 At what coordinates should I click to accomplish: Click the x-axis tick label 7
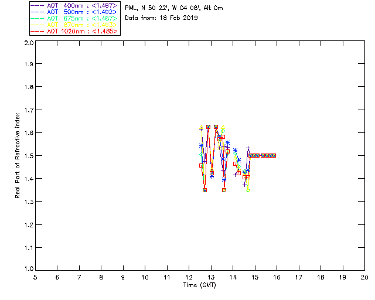79,277
